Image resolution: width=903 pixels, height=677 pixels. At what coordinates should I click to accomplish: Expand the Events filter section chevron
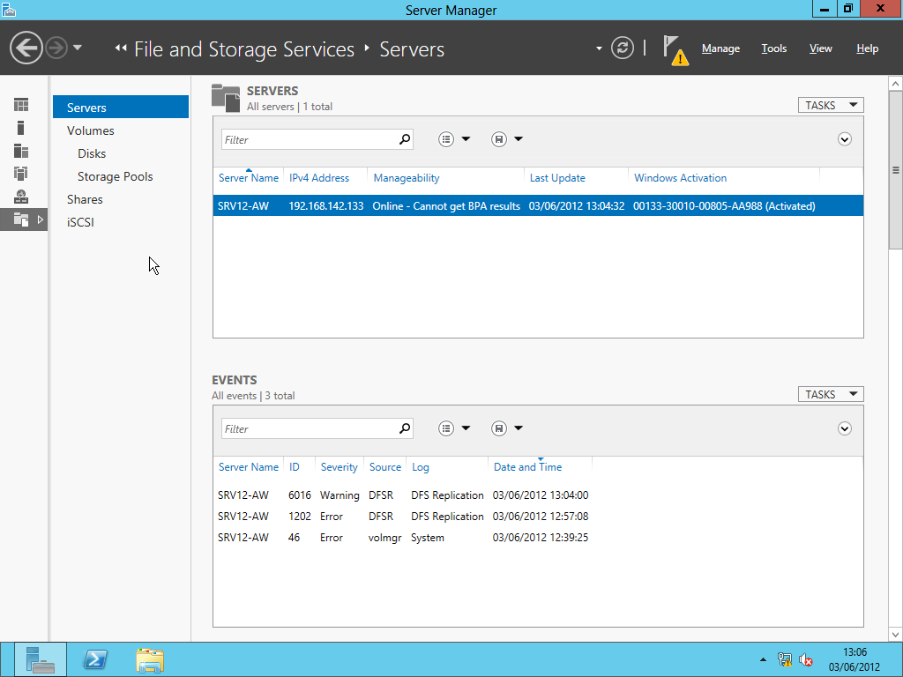point(844,428)
